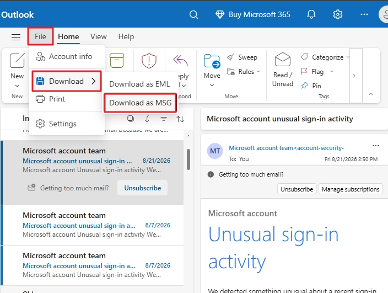The image size is (388, 293).
Task: Click the Pin icon
Action: [305, 86]
